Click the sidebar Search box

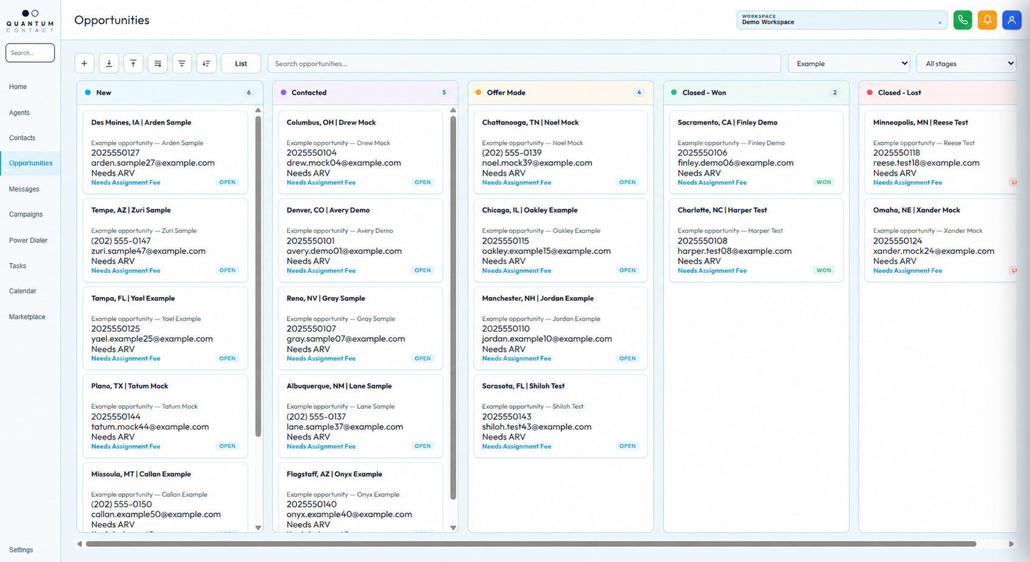pyautogui.click(x=30, y=53)
